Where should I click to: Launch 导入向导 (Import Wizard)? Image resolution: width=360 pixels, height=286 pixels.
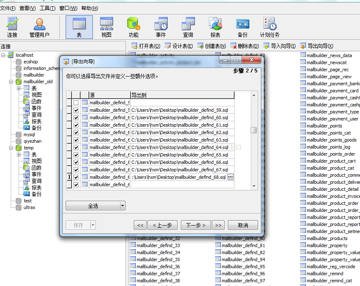pyautogui.click(x=279, y=46)
